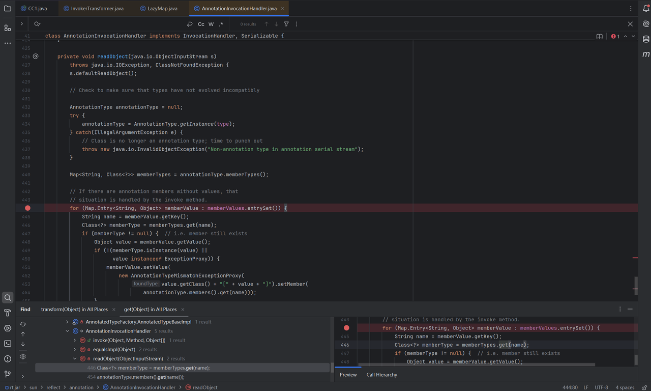Close the AnnotationInvocationHandler.java tab
The height and width of the screenshot is (391, 651).
point(283,9)
